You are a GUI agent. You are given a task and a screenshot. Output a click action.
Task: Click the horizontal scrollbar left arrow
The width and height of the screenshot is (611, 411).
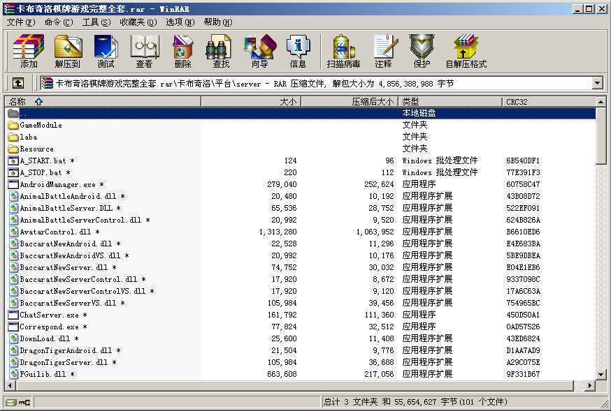pyautogui.click(x=10, y=386)
